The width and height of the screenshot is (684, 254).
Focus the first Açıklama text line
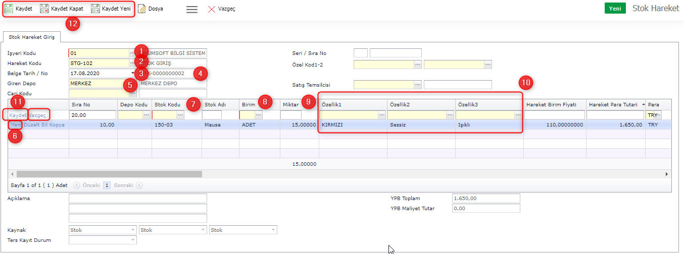pos(138,198)
